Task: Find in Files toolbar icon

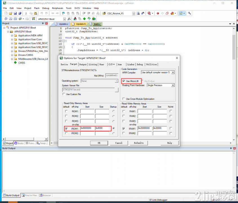Action: (x=138, y=13)
